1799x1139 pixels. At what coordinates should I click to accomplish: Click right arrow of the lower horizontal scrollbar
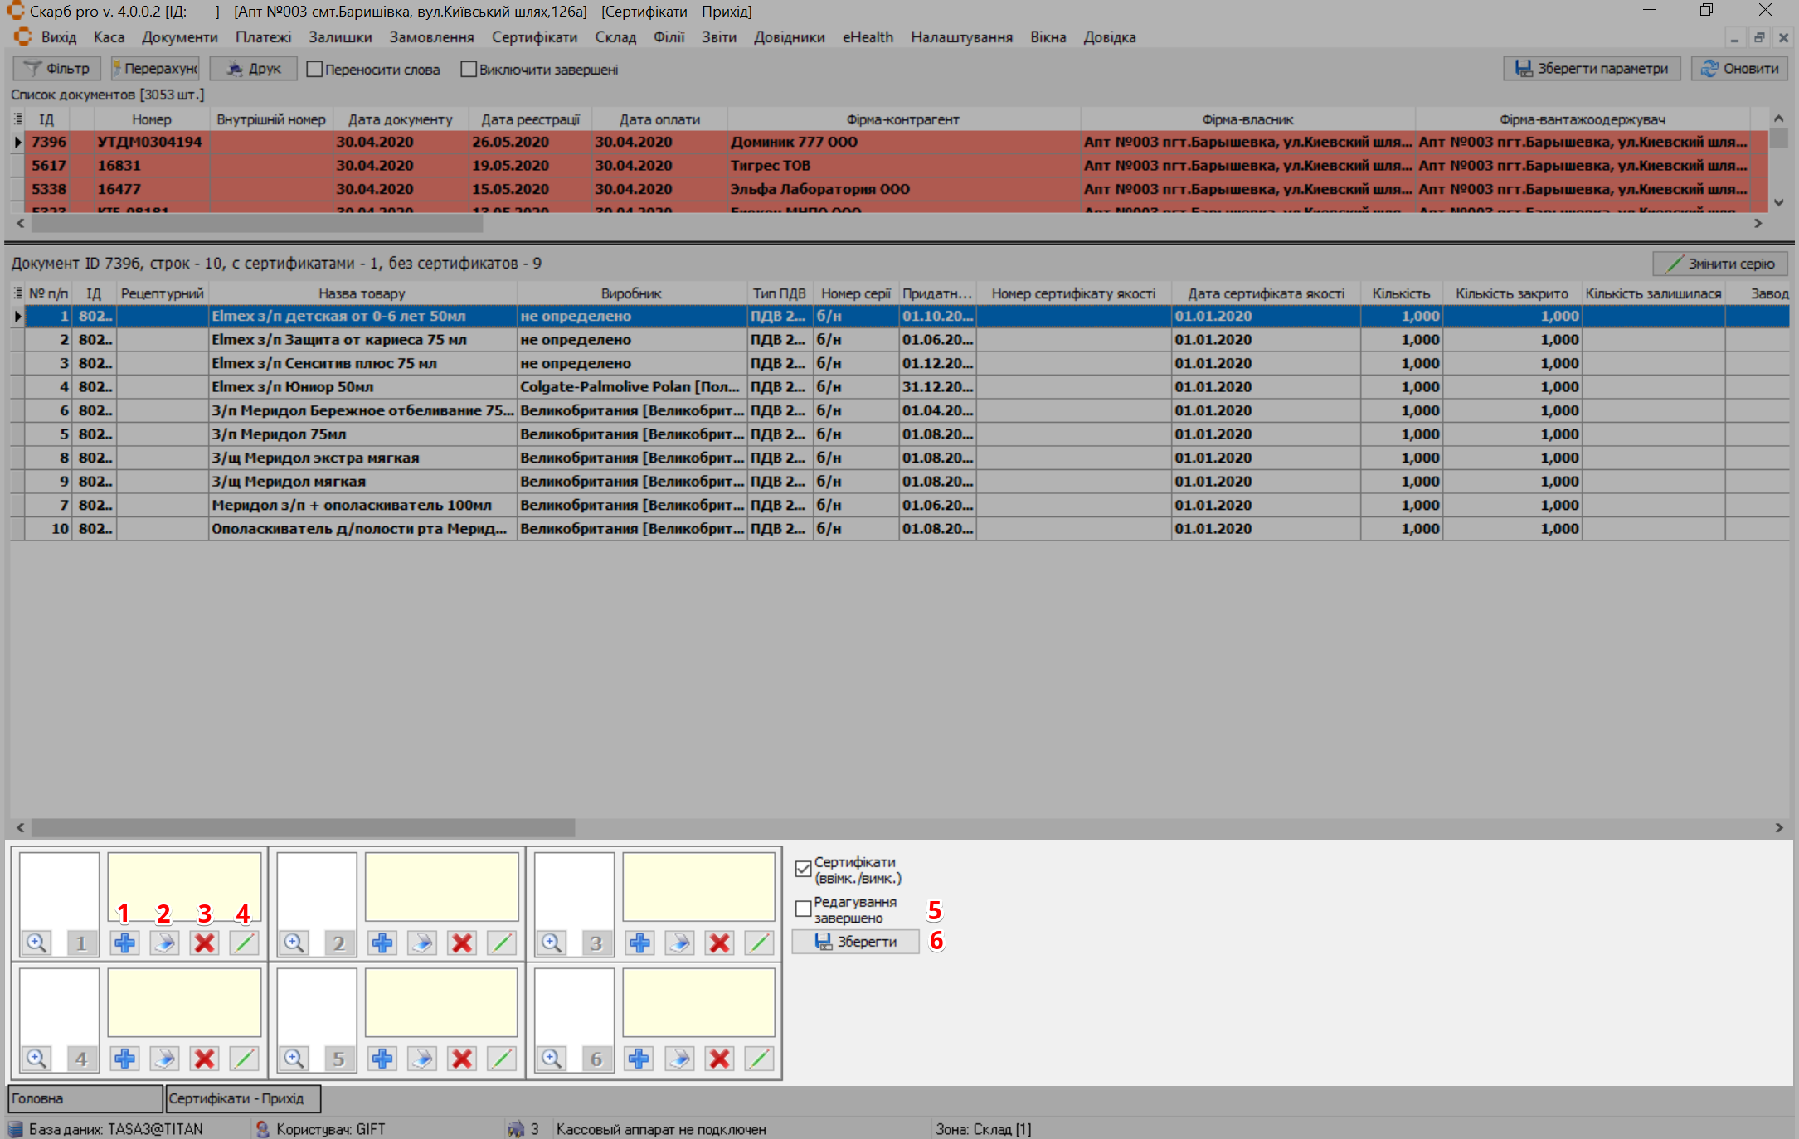pyautogui.click(x=1778, y=827)
